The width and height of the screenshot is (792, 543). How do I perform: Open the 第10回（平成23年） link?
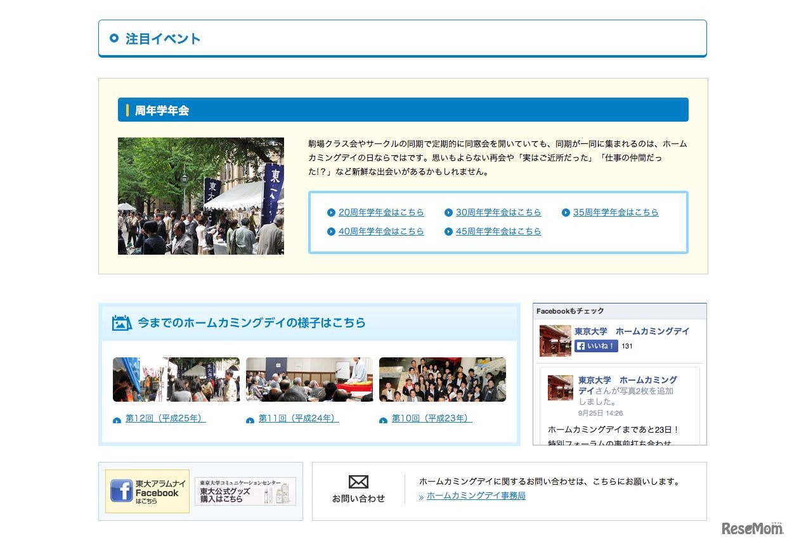click(x=430, y=419)
